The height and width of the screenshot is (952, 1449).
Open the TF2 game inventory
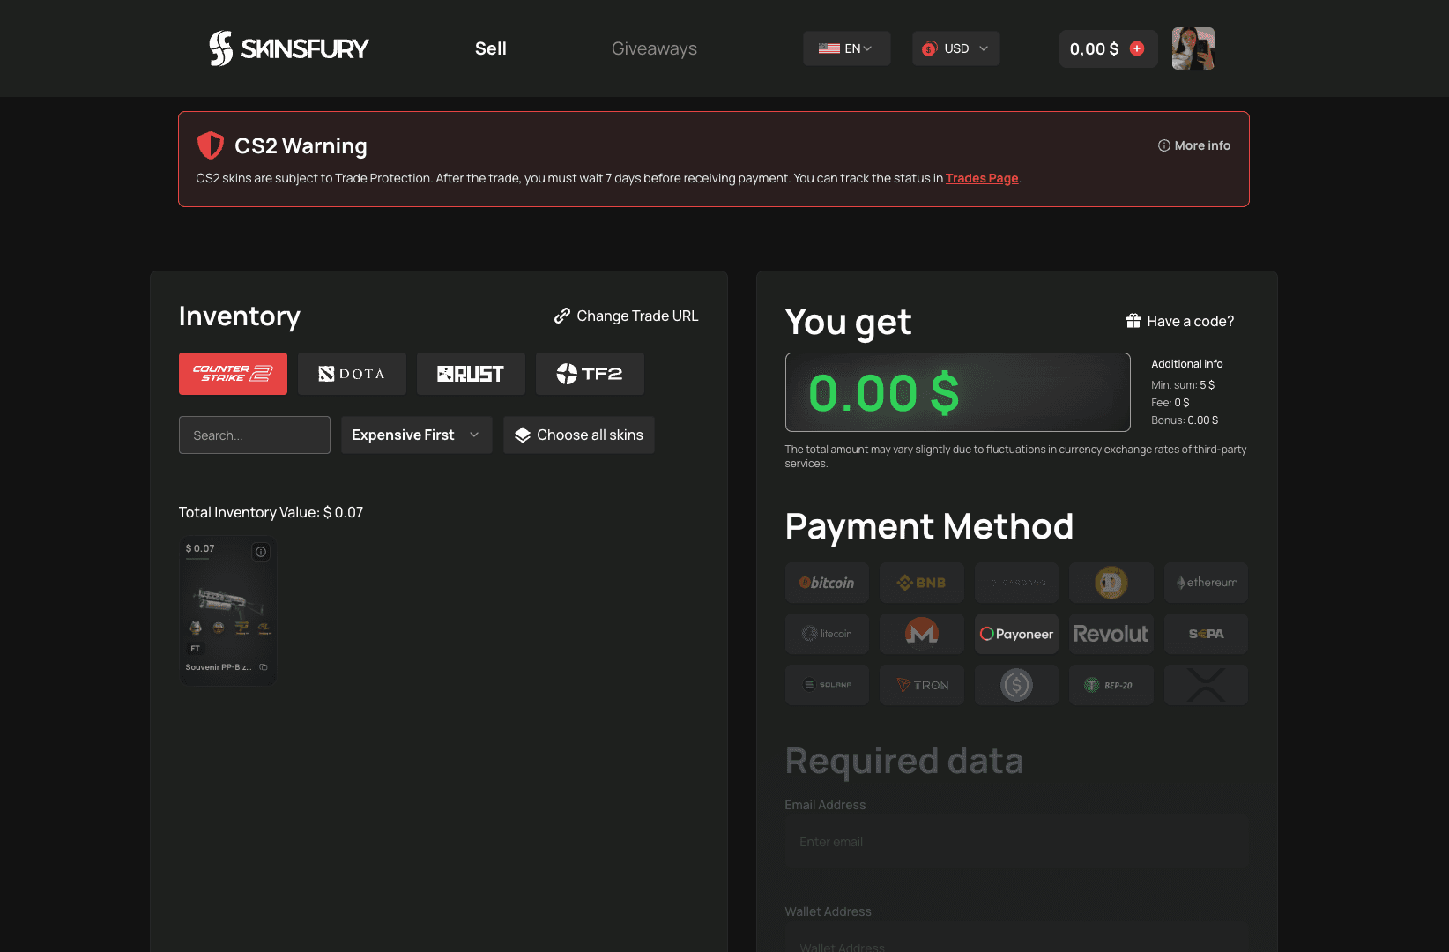(589, 373)
